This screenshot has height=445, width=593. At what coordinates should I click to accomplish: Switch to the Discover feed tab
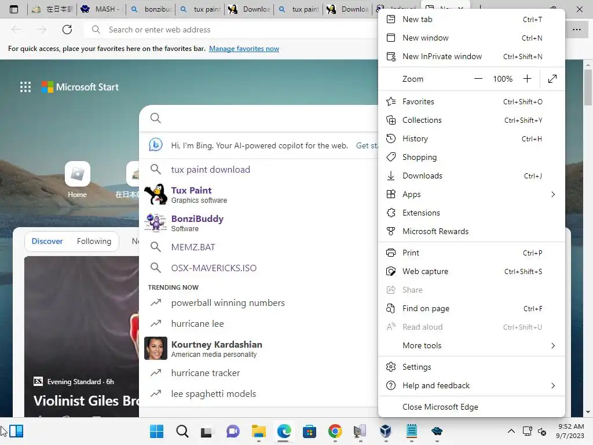47,241
